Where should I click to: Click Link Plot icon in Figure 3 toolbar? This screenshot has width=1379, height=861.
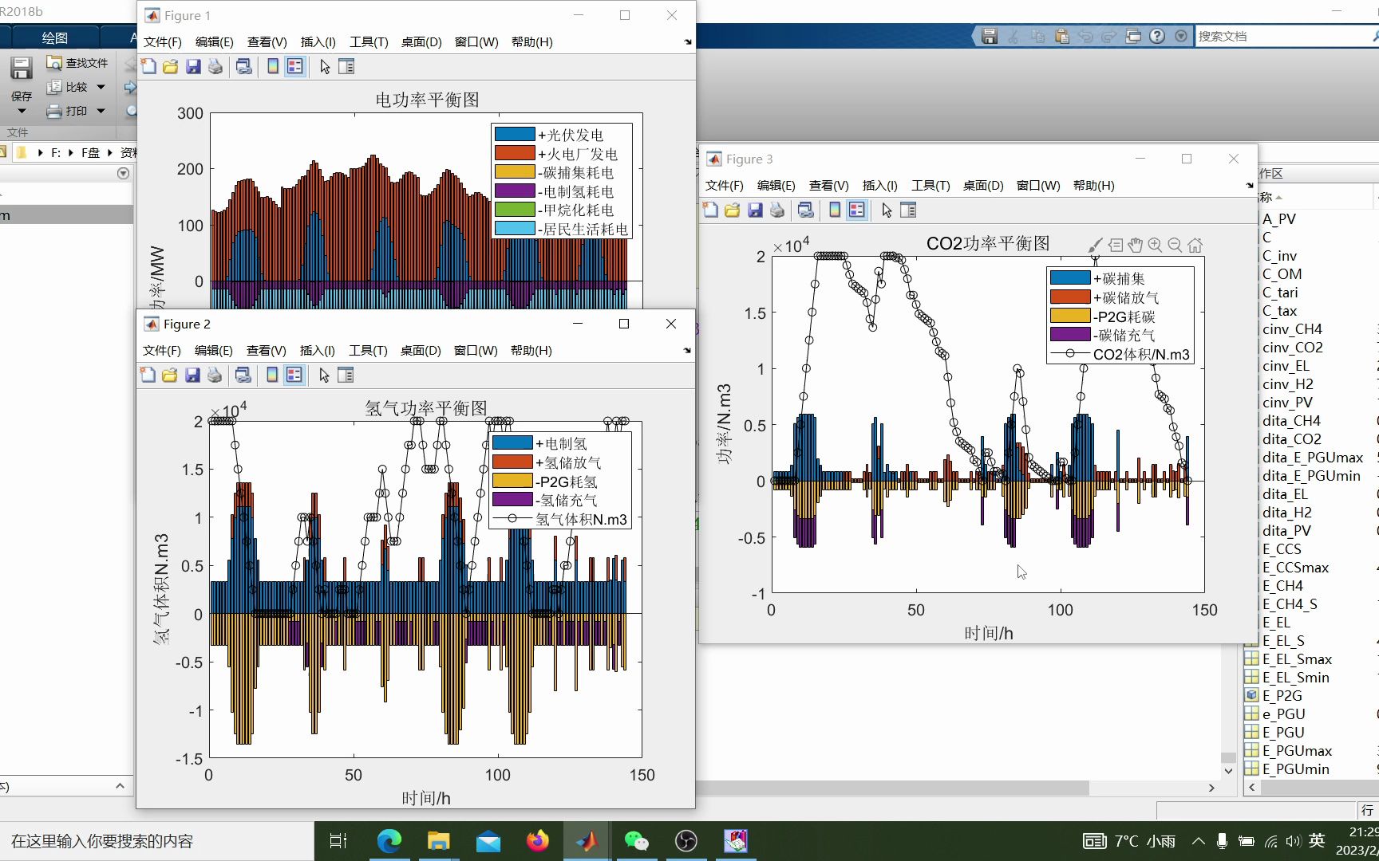[x=806, y=210]
